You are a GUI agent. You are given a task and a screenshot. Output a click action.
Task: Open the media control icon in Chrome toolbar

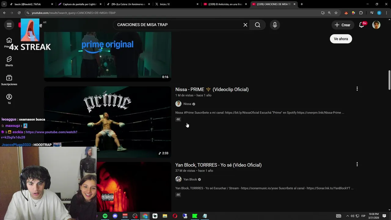[x=372, y=13]
